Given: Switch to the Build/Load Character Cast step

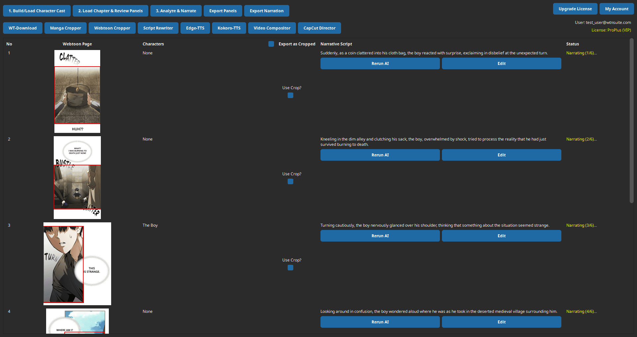Looking at the screenshot, I should tap(36, 11).
